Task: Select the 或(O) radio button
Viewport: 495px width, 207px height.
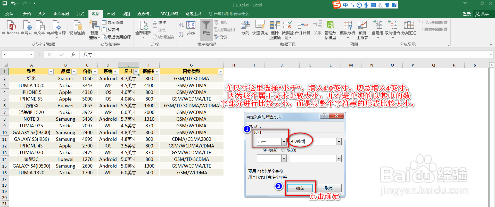Action: (x=284, y=150)
